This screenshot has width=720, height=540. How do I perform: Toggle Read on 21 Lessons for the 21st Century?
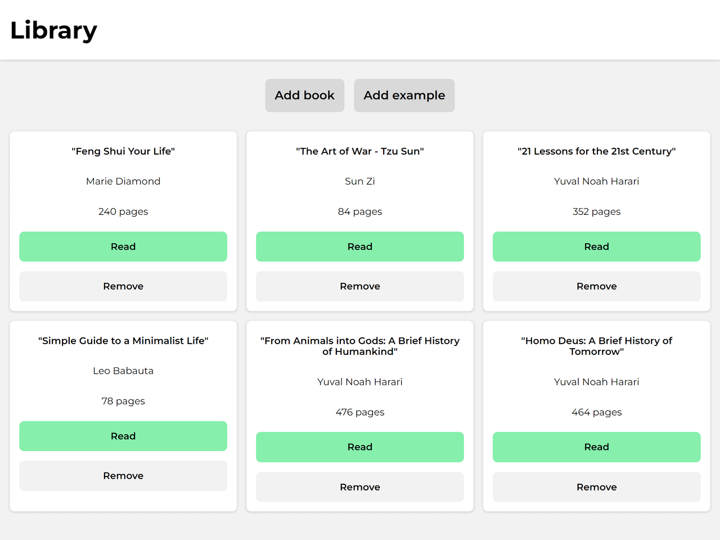pos(596,246)
